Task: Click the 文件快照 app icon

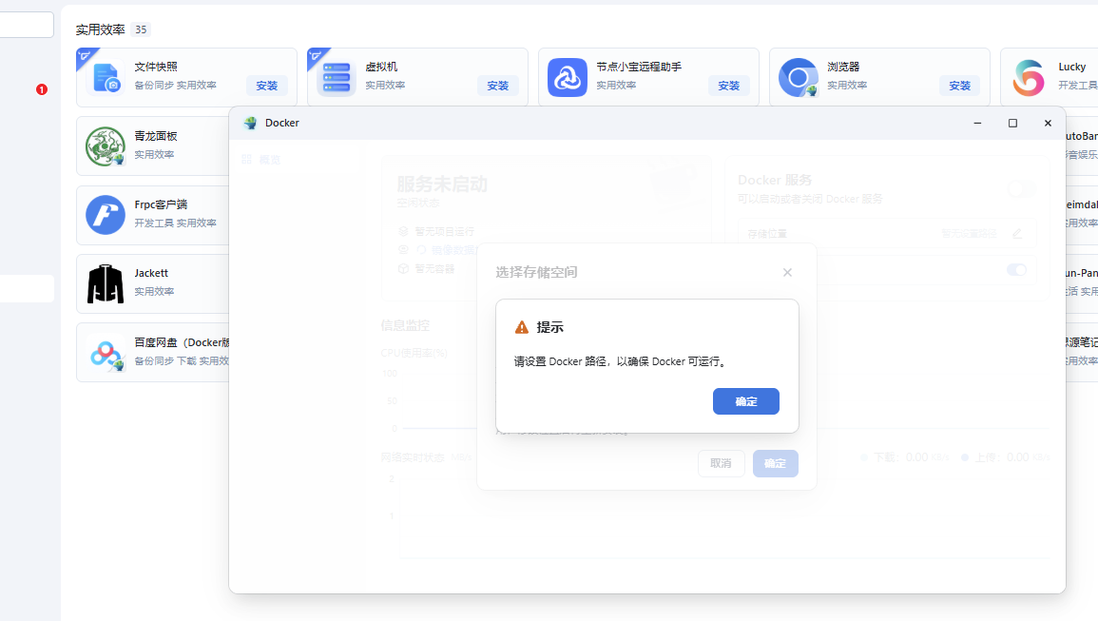Action: click(106, 78)
